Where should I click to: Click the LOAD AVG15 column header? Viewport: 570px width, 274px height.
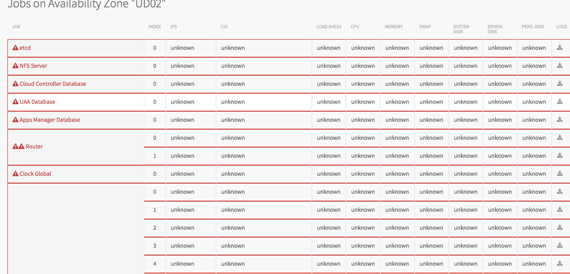click(329, 27)
